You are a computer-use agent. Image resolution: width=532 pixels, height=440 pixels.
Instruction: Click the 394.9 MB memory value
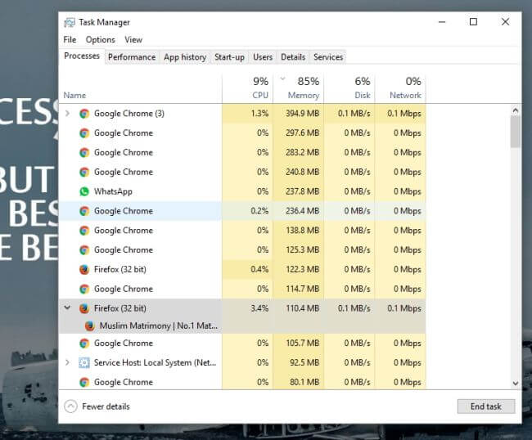302,114
